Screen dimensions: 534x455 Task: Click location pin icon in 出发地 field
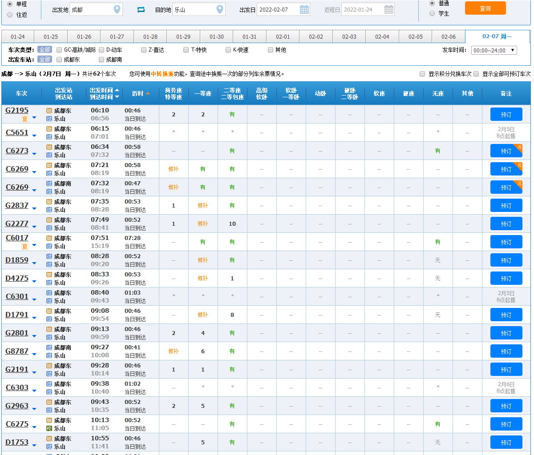click(117, 9)
